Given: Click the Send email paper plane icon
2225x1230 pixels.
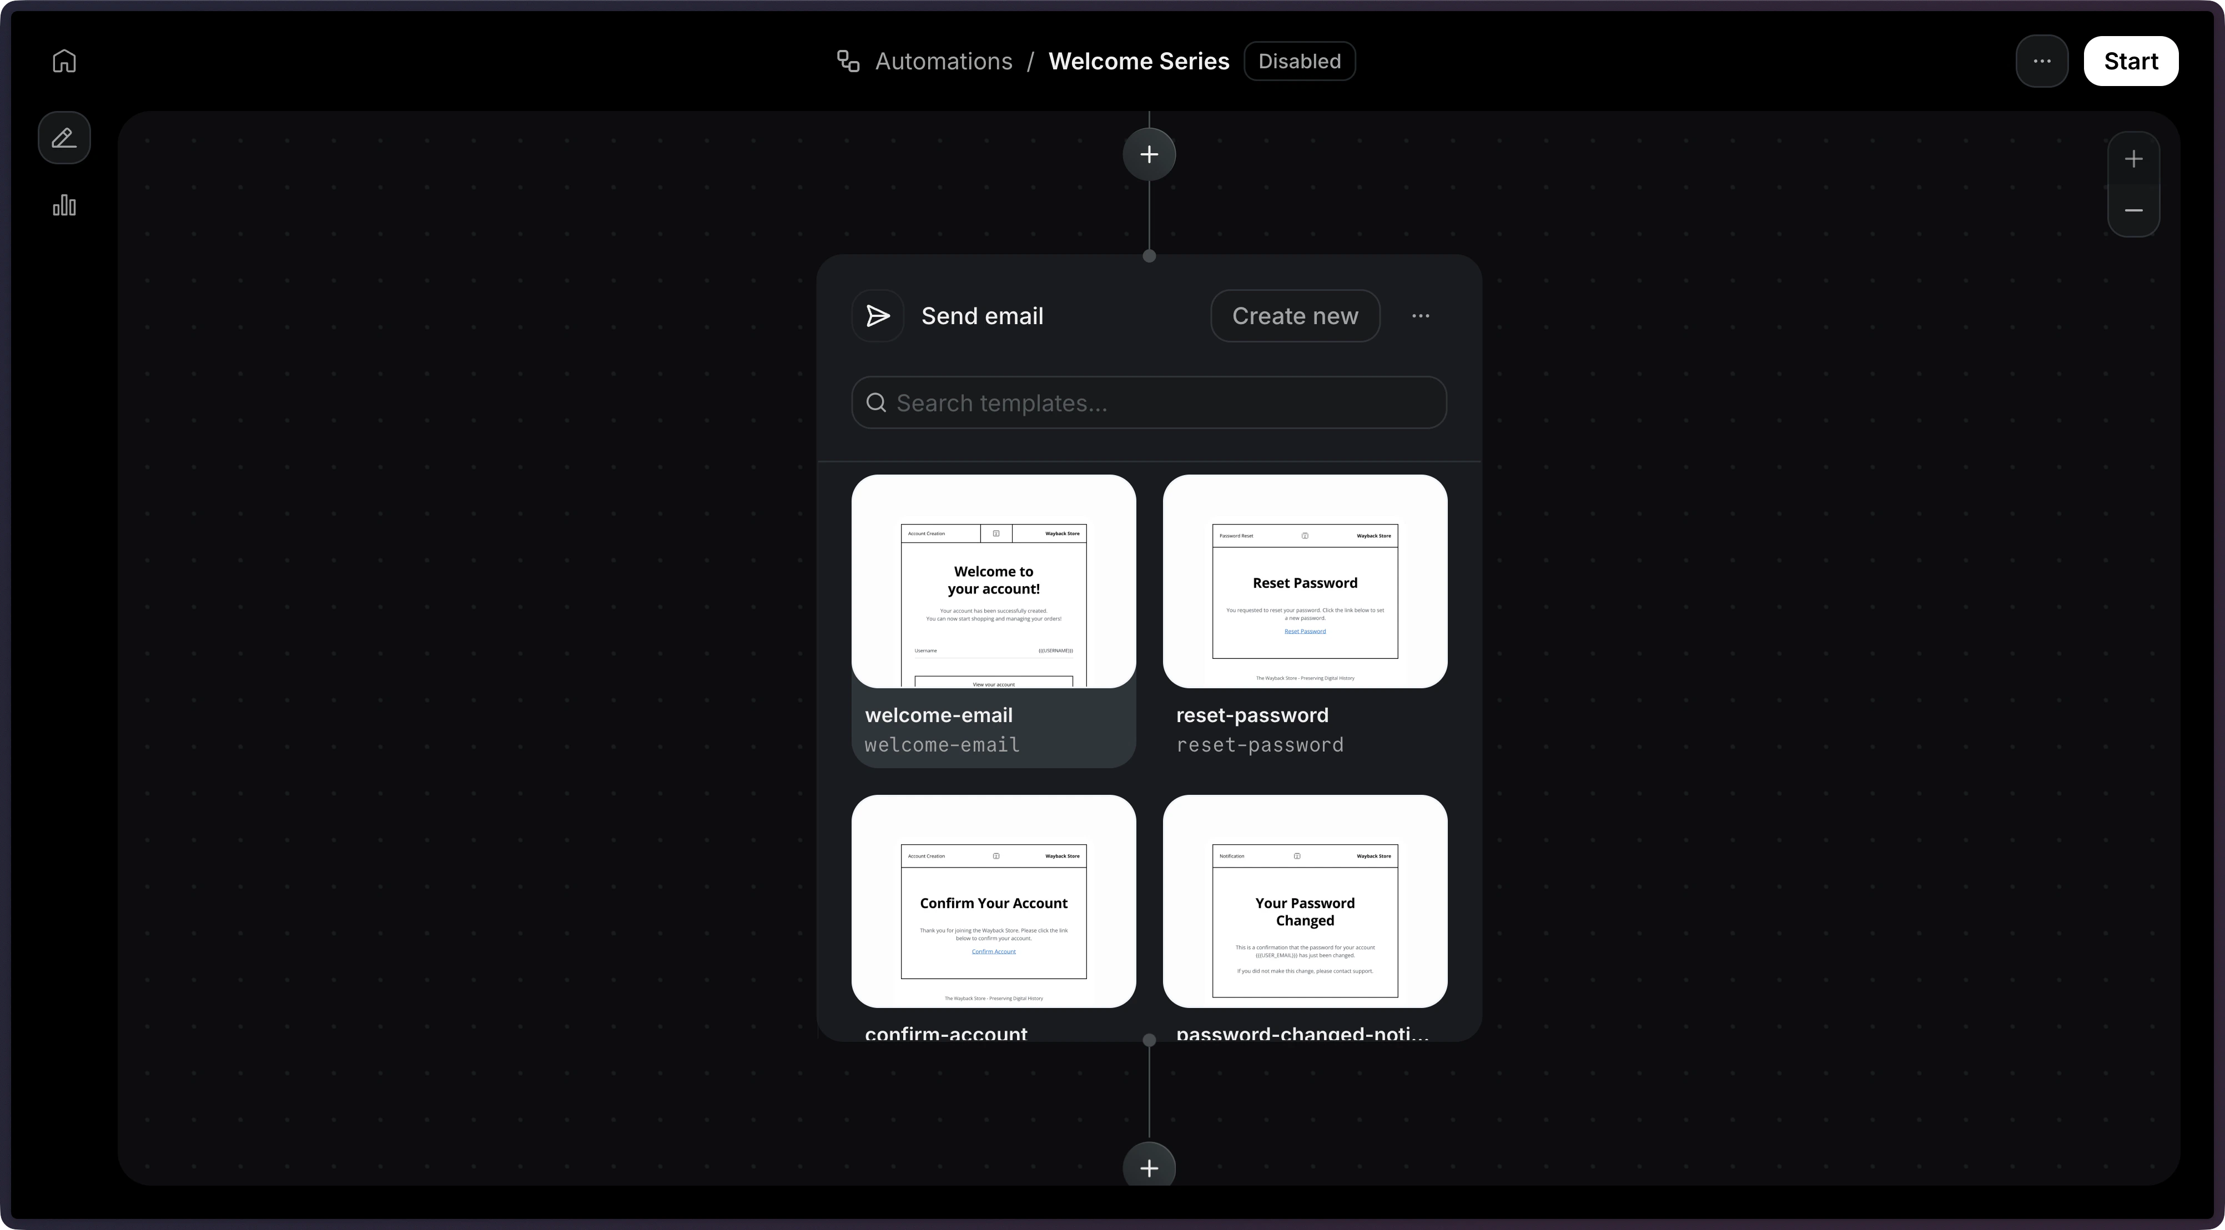Looking at the screenshot, I should 878,316.
